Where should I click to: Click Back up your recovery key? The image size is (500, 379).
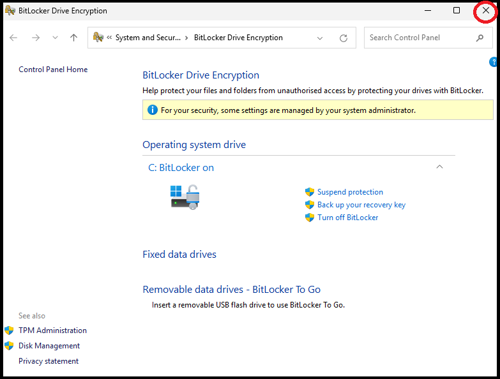pos(361,205)
